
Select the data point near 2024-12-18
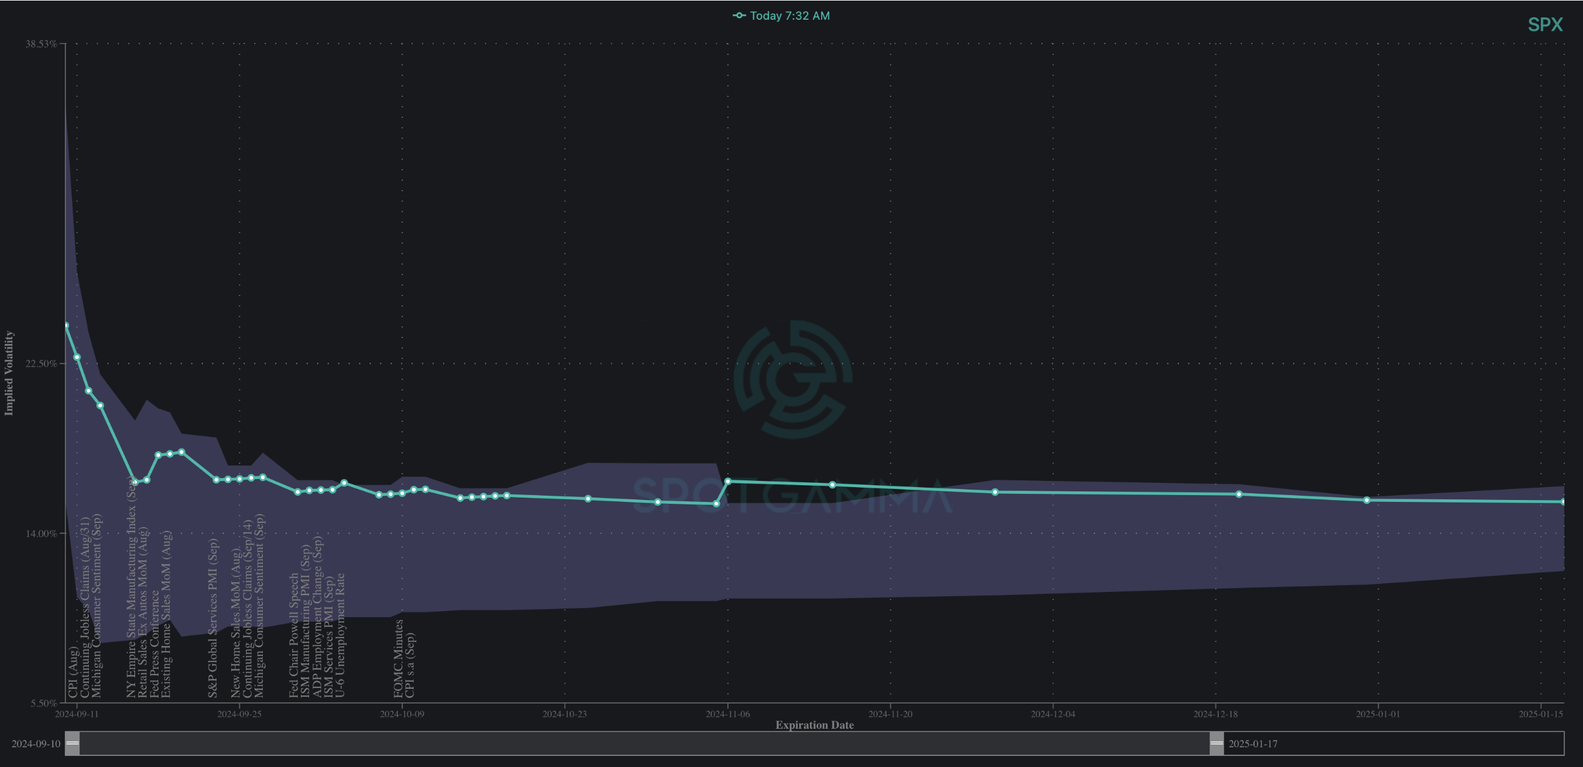(1239, 494)
